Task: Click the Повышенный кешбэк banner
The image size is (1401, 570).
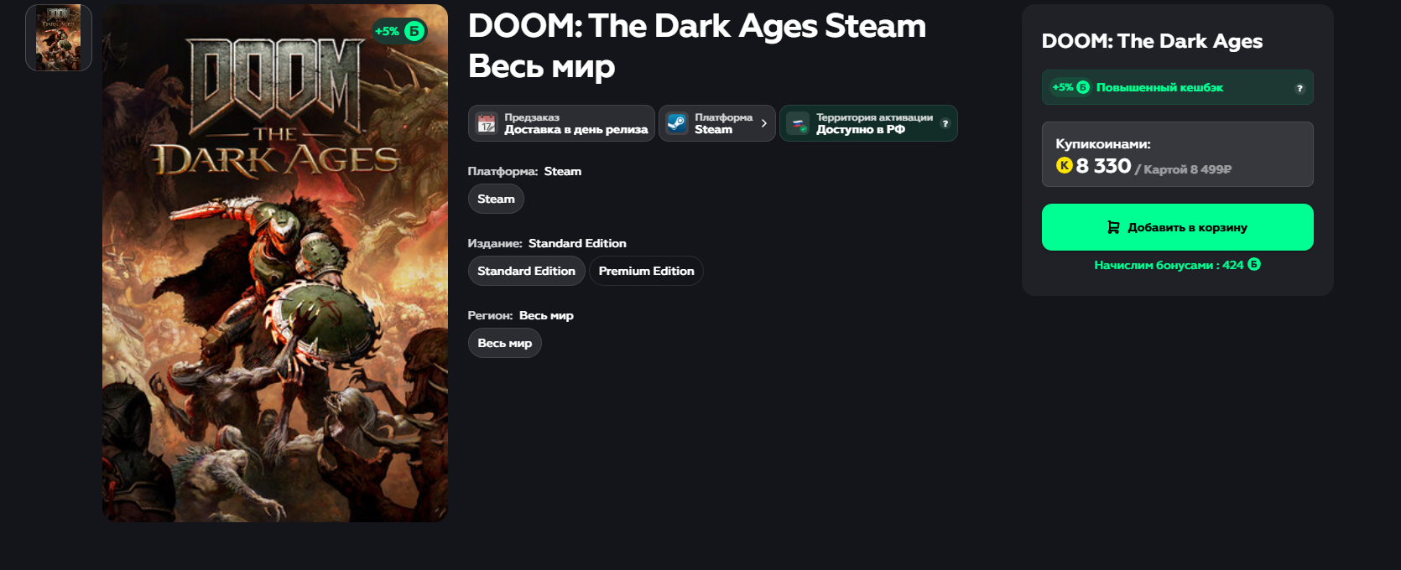Action: coord(1177,87)
